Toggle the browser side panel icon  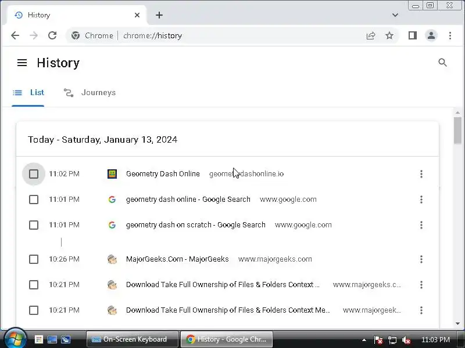click(412, 35)
